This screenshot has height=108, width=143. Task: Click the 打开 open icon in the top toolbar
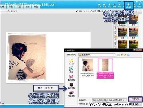[x=99, y=5]
